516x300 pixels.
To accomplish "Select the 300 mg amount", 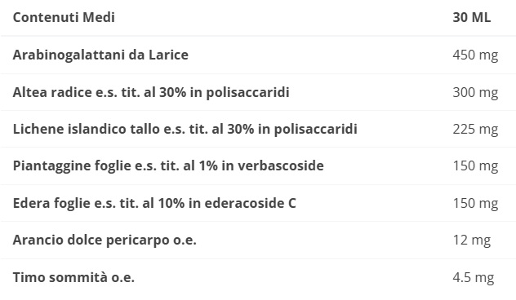I will 475,92.
